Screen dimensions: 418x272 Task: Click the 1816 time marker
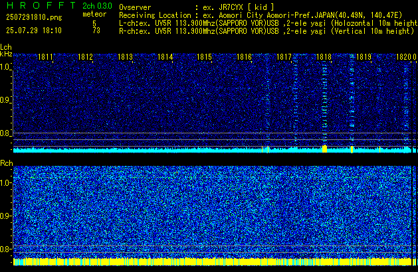point(244,57)
